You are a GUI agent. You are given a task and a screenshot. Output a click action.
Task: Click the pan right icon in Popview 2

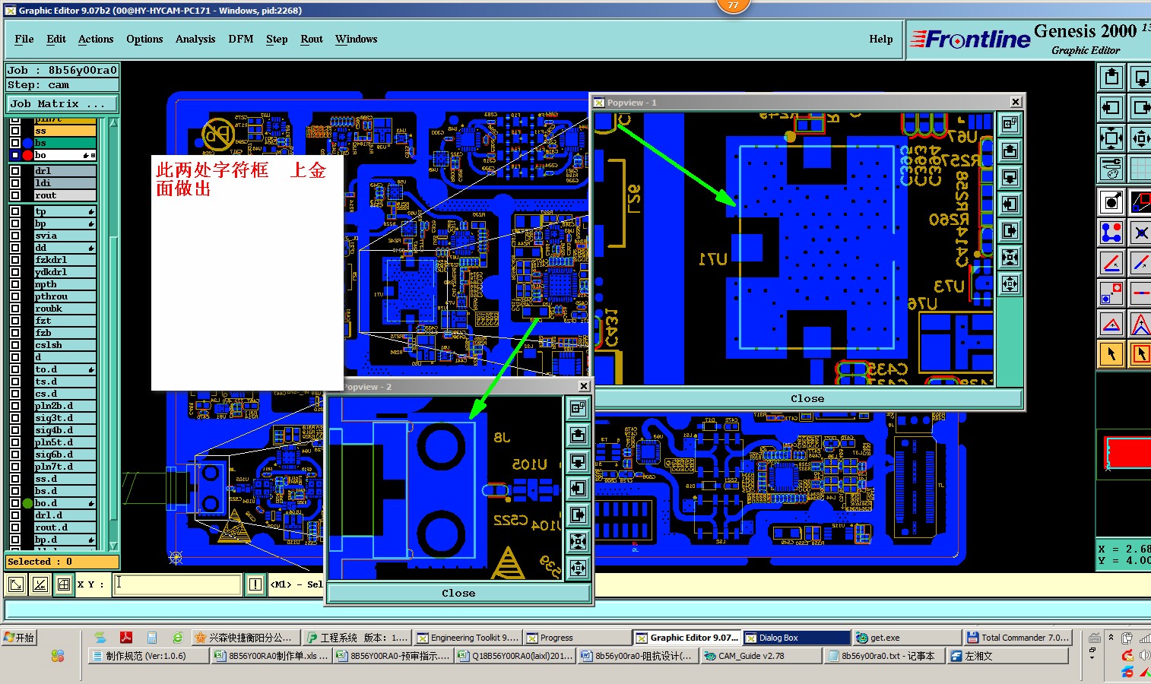(x=578, y=515)
